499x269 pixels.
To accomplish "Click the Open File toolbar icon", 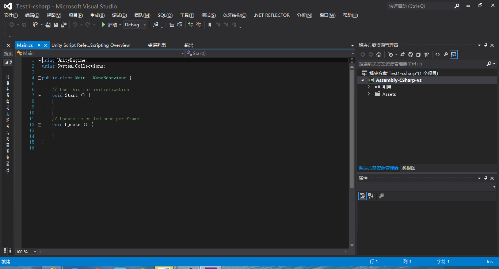I will click(48, 24).
